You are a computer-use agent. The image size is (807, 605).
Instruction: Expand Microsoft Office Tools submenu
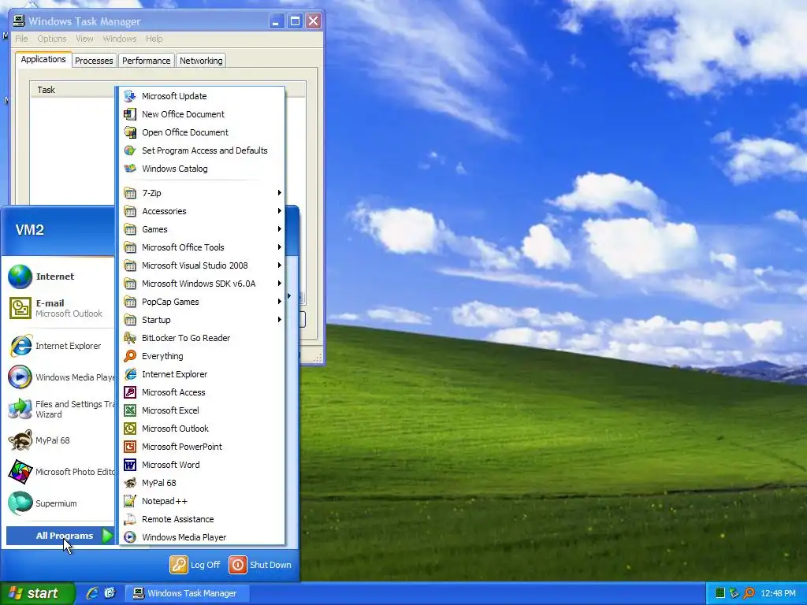pos(202,247)
